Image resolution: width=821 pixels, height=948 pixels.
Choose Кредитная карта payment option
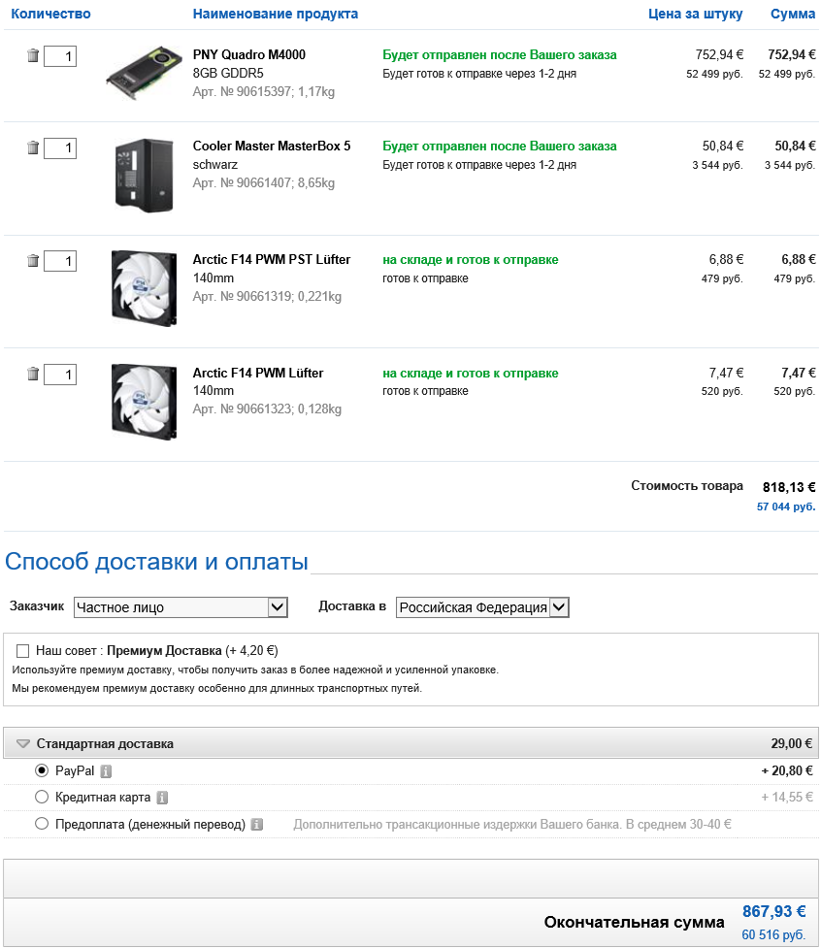42,798
